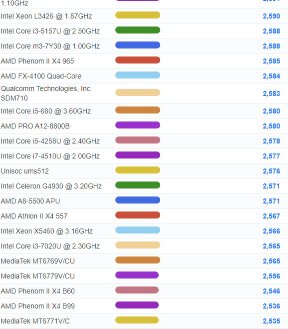Open Intel Core i3-7020U @ 2.30GHz link
The height and width of the screenshot is (329, 288).
[x=50, y=246]
